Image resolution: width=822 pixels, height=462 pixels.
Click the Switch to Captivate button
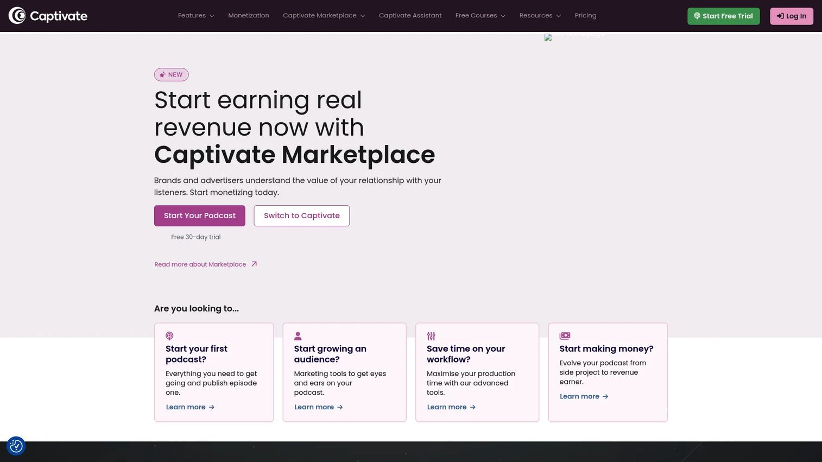click(x=302, y=216)
